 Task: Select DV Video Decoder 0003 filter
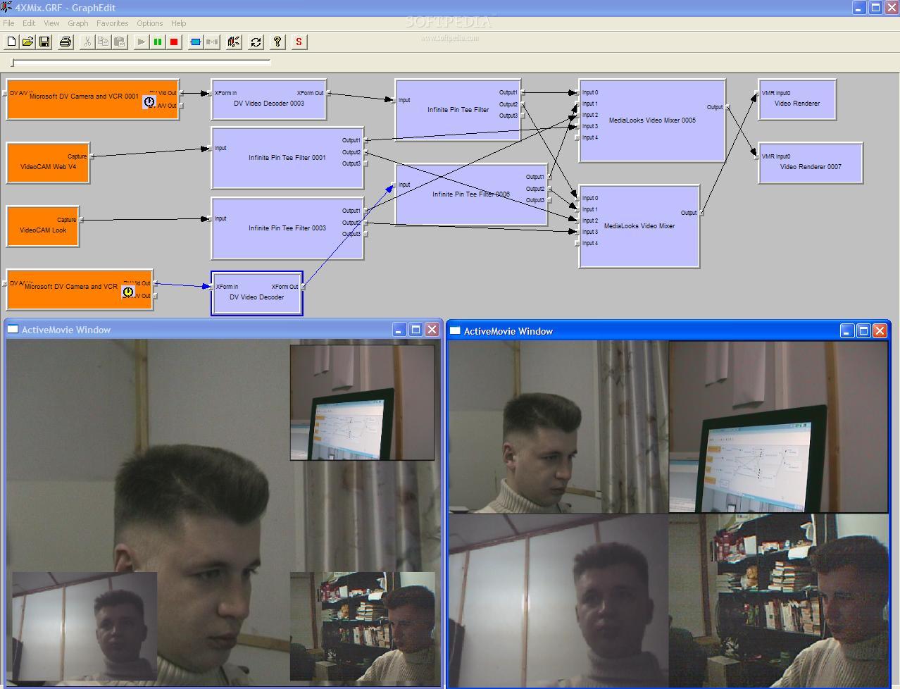click(x=269, y=100)
